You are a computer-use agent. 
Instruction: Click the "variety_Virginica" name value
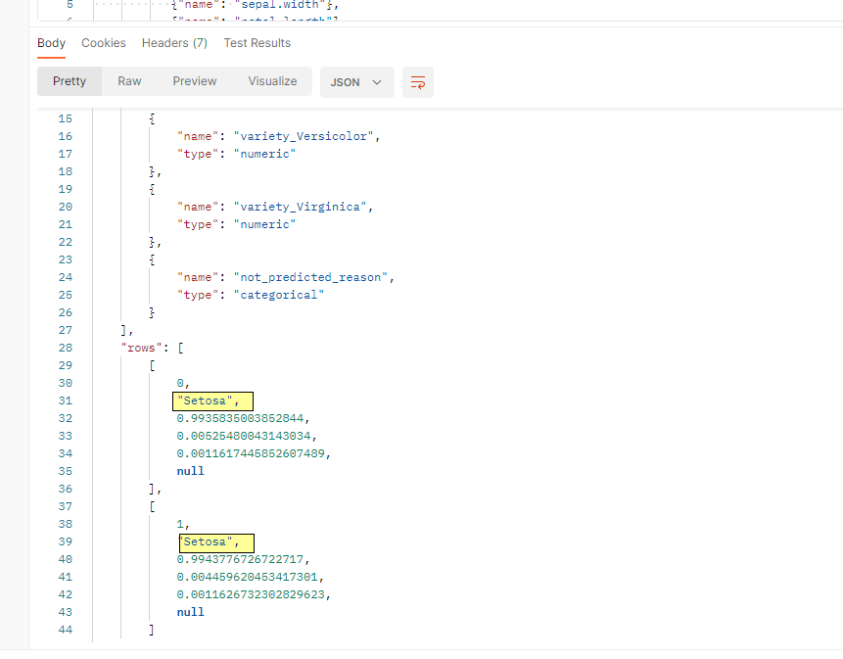pyautogui.click(x=300, y=207)
